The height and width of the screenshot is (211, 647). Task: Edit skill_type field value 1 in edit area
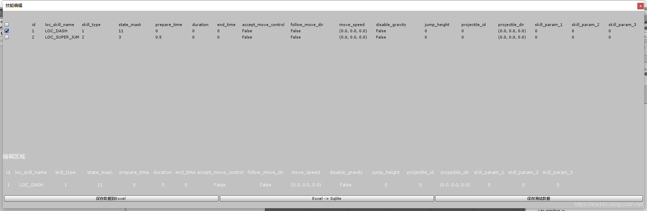(x=66, y=185)
